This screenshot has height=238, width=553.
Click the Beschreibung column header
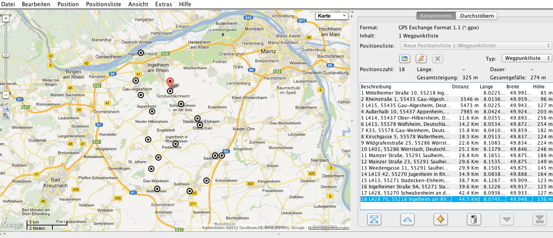click(x=405, y=86)
